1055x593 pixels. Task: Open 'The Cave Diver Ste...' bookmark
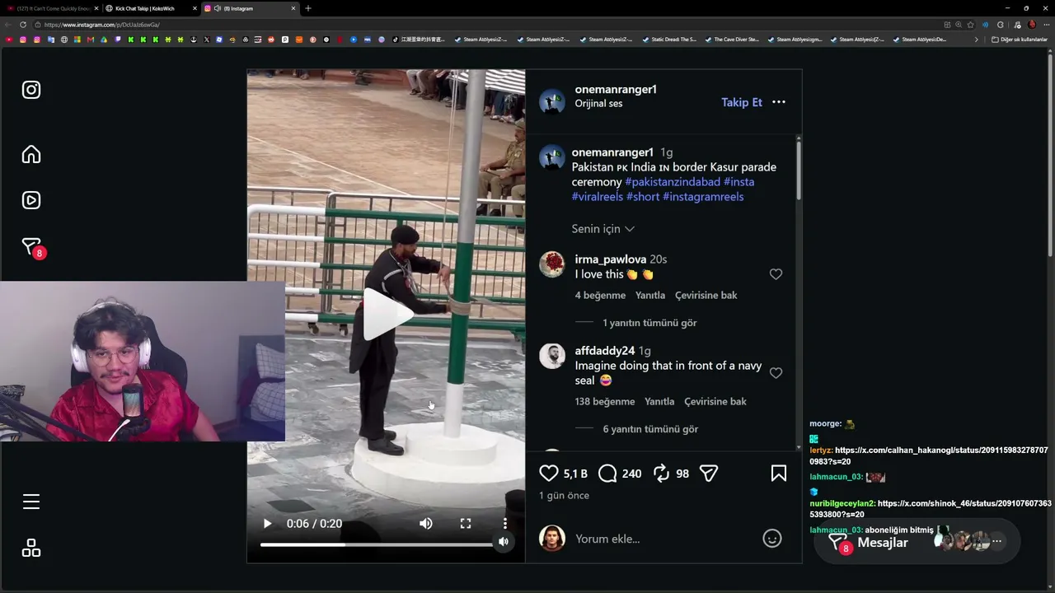(731, 40)
